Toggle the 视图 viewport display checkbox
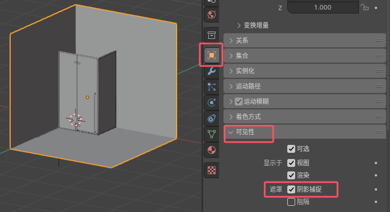Viewport: 390px width, 212px height. [x=291, y=163]
